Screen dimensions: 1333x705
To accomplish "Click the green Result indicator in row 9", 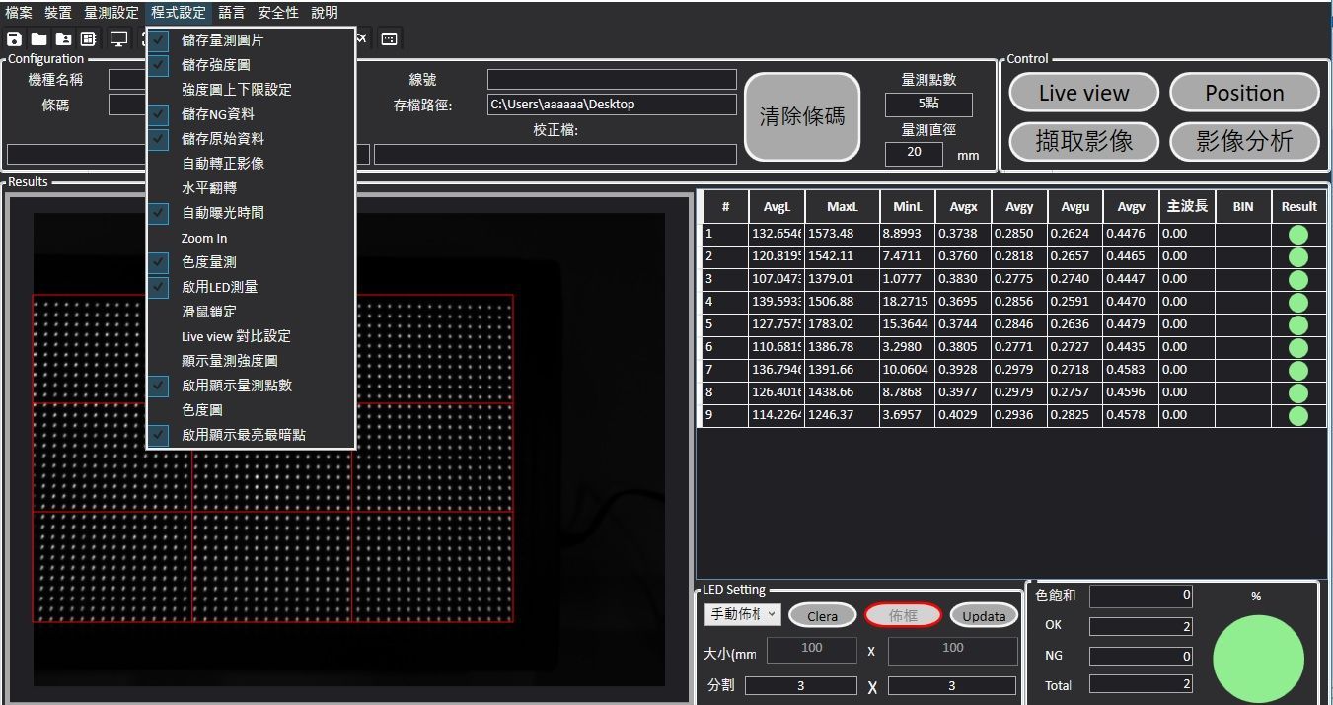I will click(1298, 416).
